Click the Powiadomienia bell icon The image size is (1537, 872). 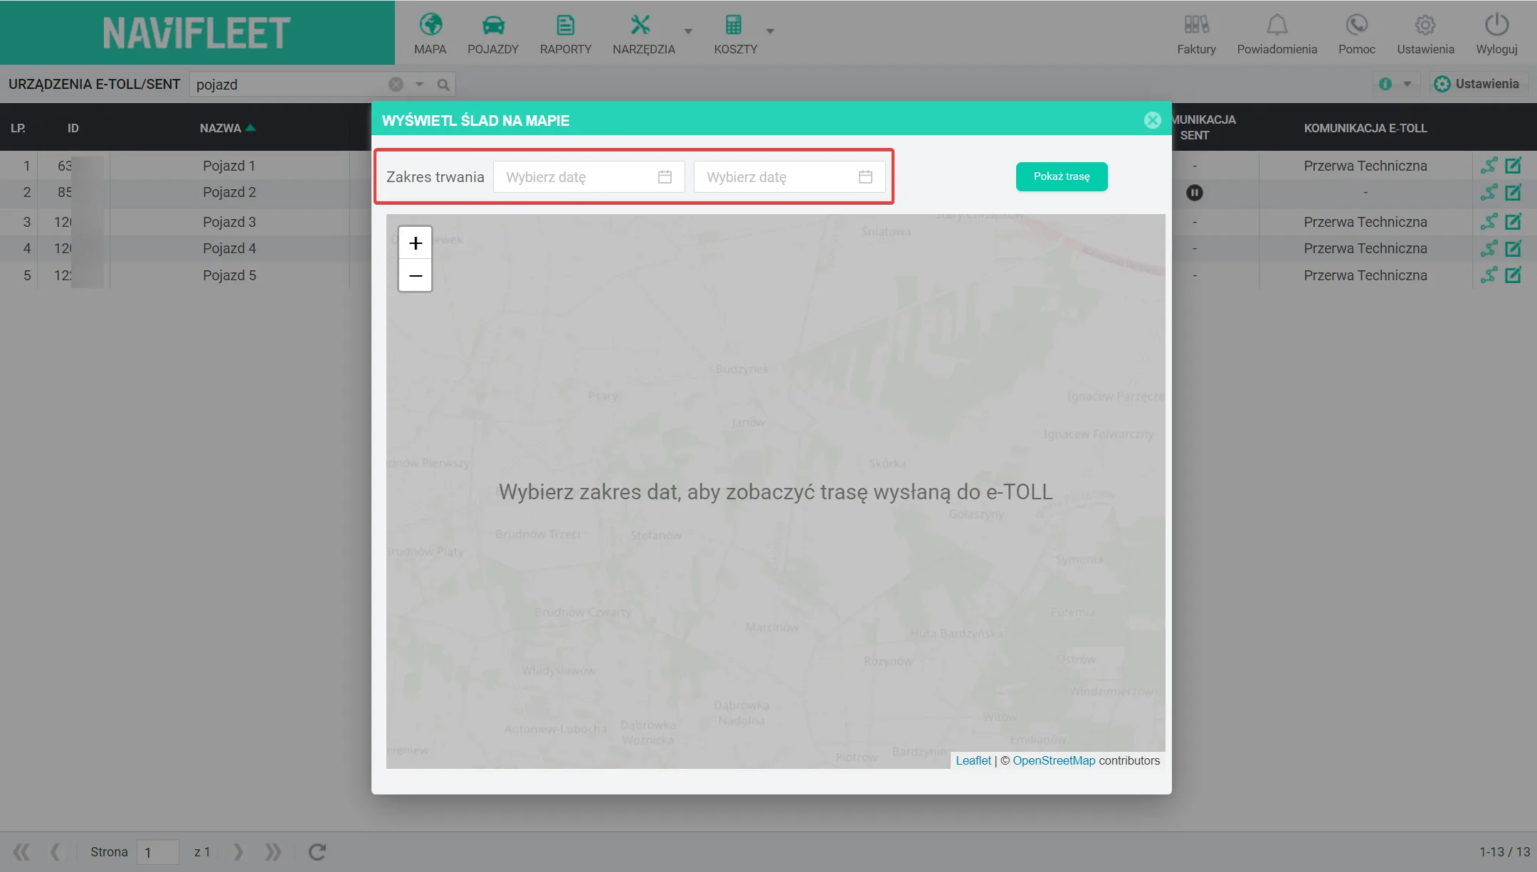click(1277, 25)
